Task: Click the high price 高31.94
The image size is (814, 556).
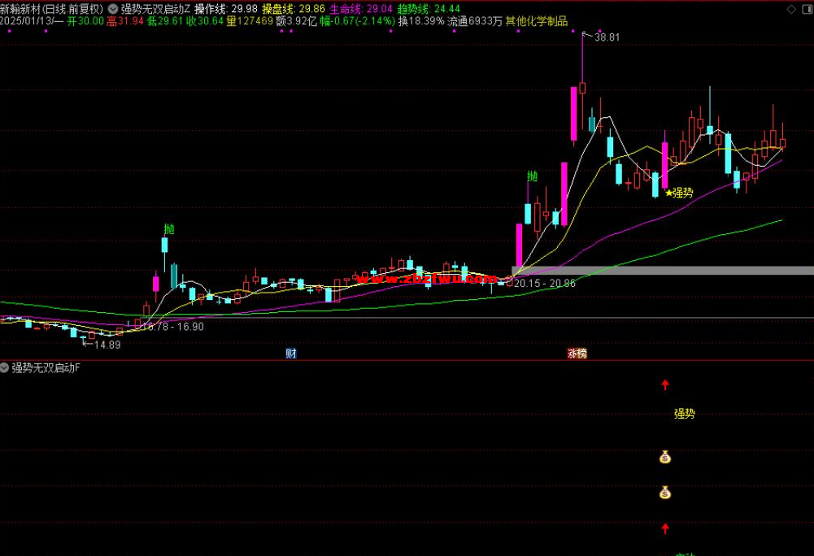Action: pyautogui.click(x=125, y=21)
